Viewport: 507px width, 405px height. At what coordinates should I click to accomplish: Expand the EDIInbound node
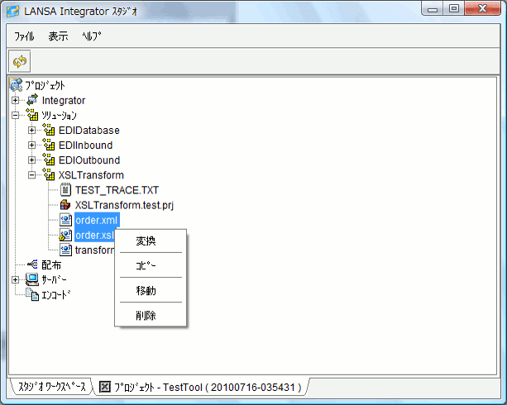(31, 145)
